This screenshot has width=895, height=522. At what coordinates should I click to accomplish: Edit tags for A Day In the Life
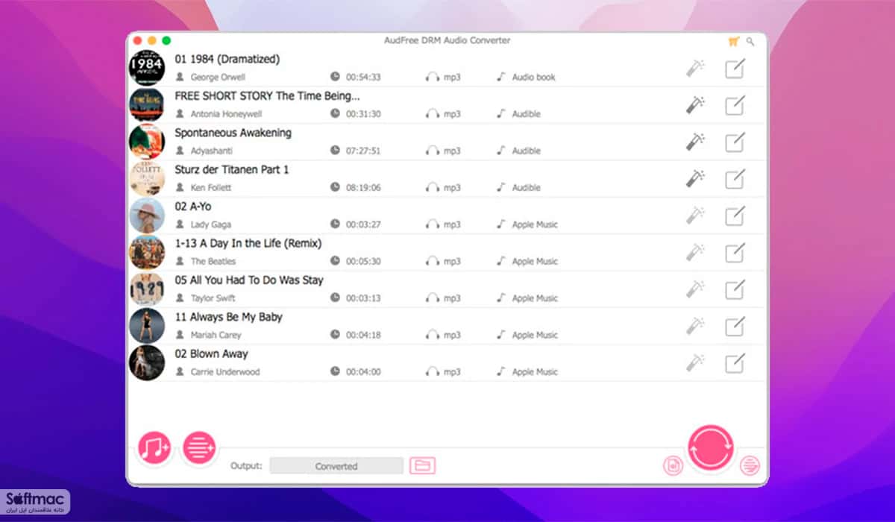pyautogui.click(x=735, y=253)
